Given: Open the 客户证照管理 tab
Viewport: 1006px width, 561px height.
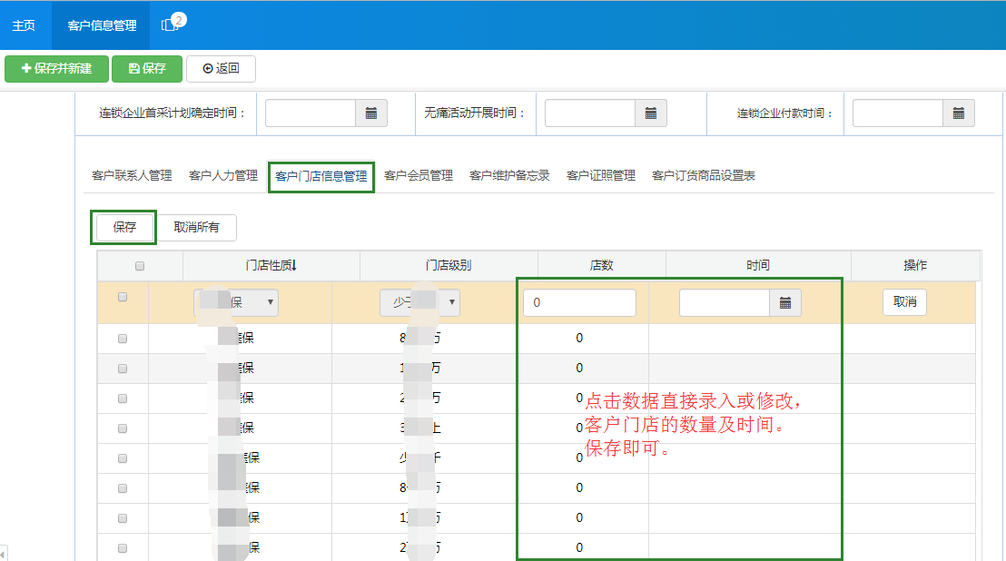Looking at the screenshot, I should [x=602, y=176].
